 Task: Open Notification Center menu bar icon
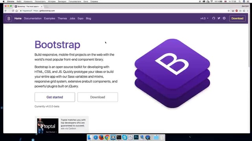(x=248, y=2)
